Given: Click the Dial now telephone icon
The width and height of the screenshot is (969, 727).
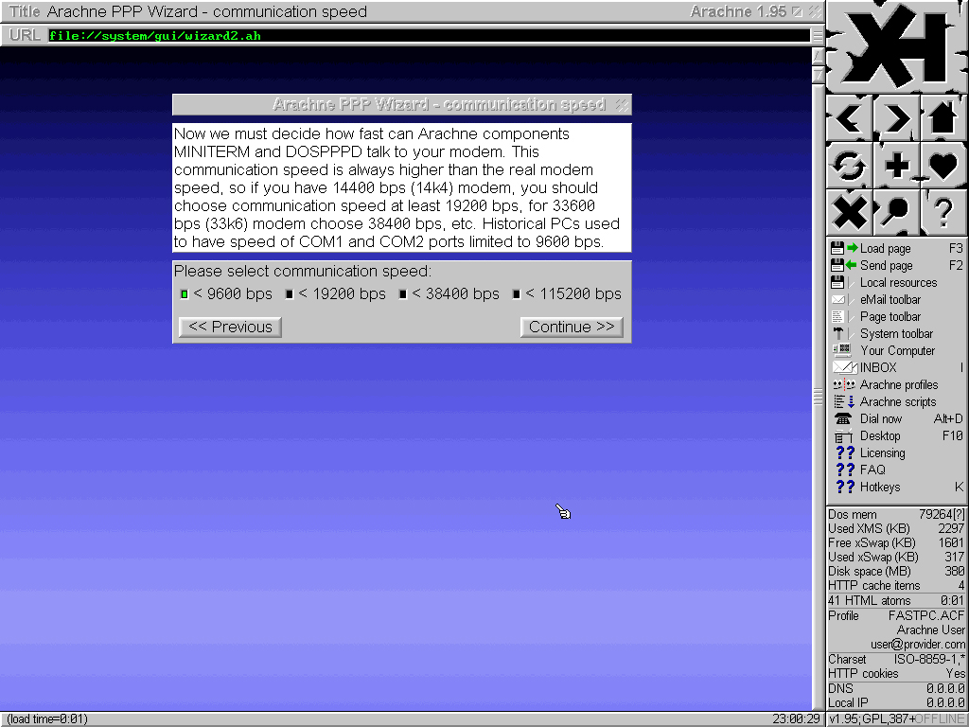Looking at the screenshot, I should click(843, 418).
